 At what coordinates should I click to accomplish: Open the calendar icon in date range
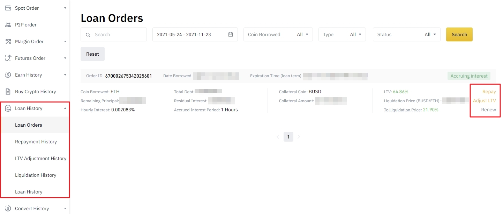231,34
